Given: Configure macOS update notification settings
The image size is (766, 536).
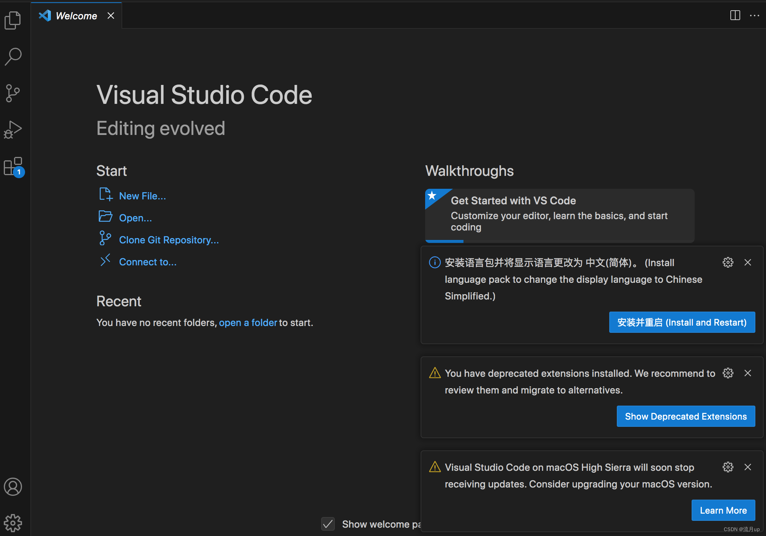Looking at the screenshot, I should pyautogui.click(x=728, y=466).
